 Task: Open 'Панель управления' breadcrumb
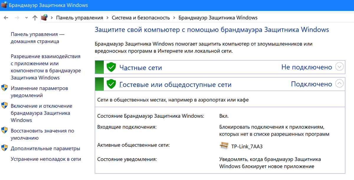(80, 18)
